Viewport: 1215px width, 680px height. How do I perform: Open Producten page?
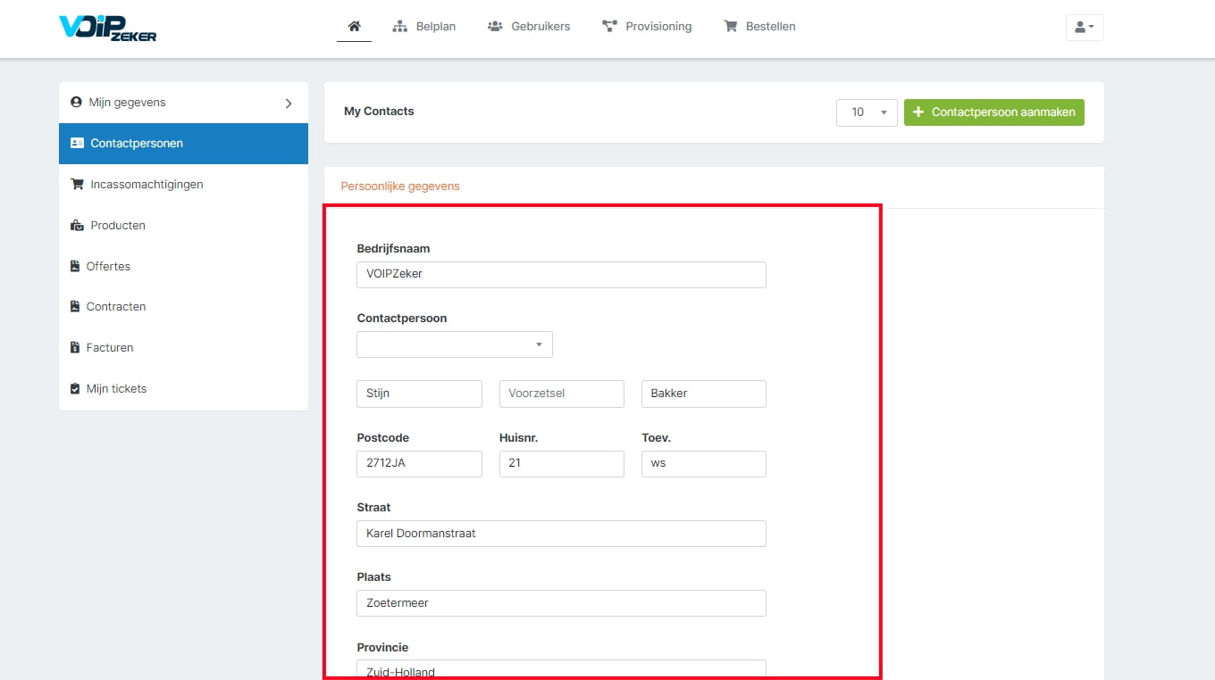(183, 226)
